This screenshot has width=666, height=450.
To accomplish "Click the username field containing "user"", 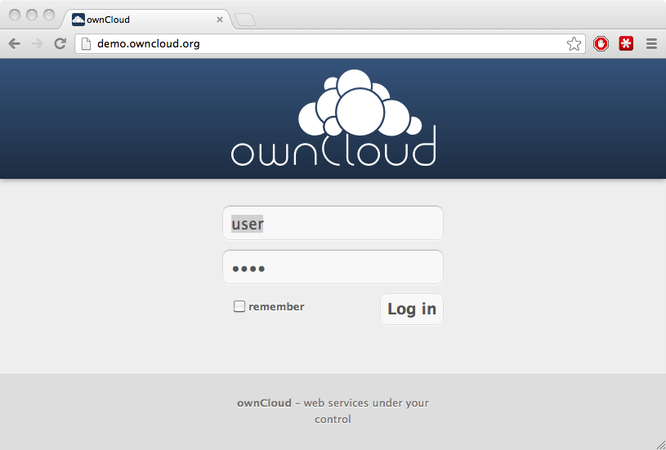I will click(333, 224).
